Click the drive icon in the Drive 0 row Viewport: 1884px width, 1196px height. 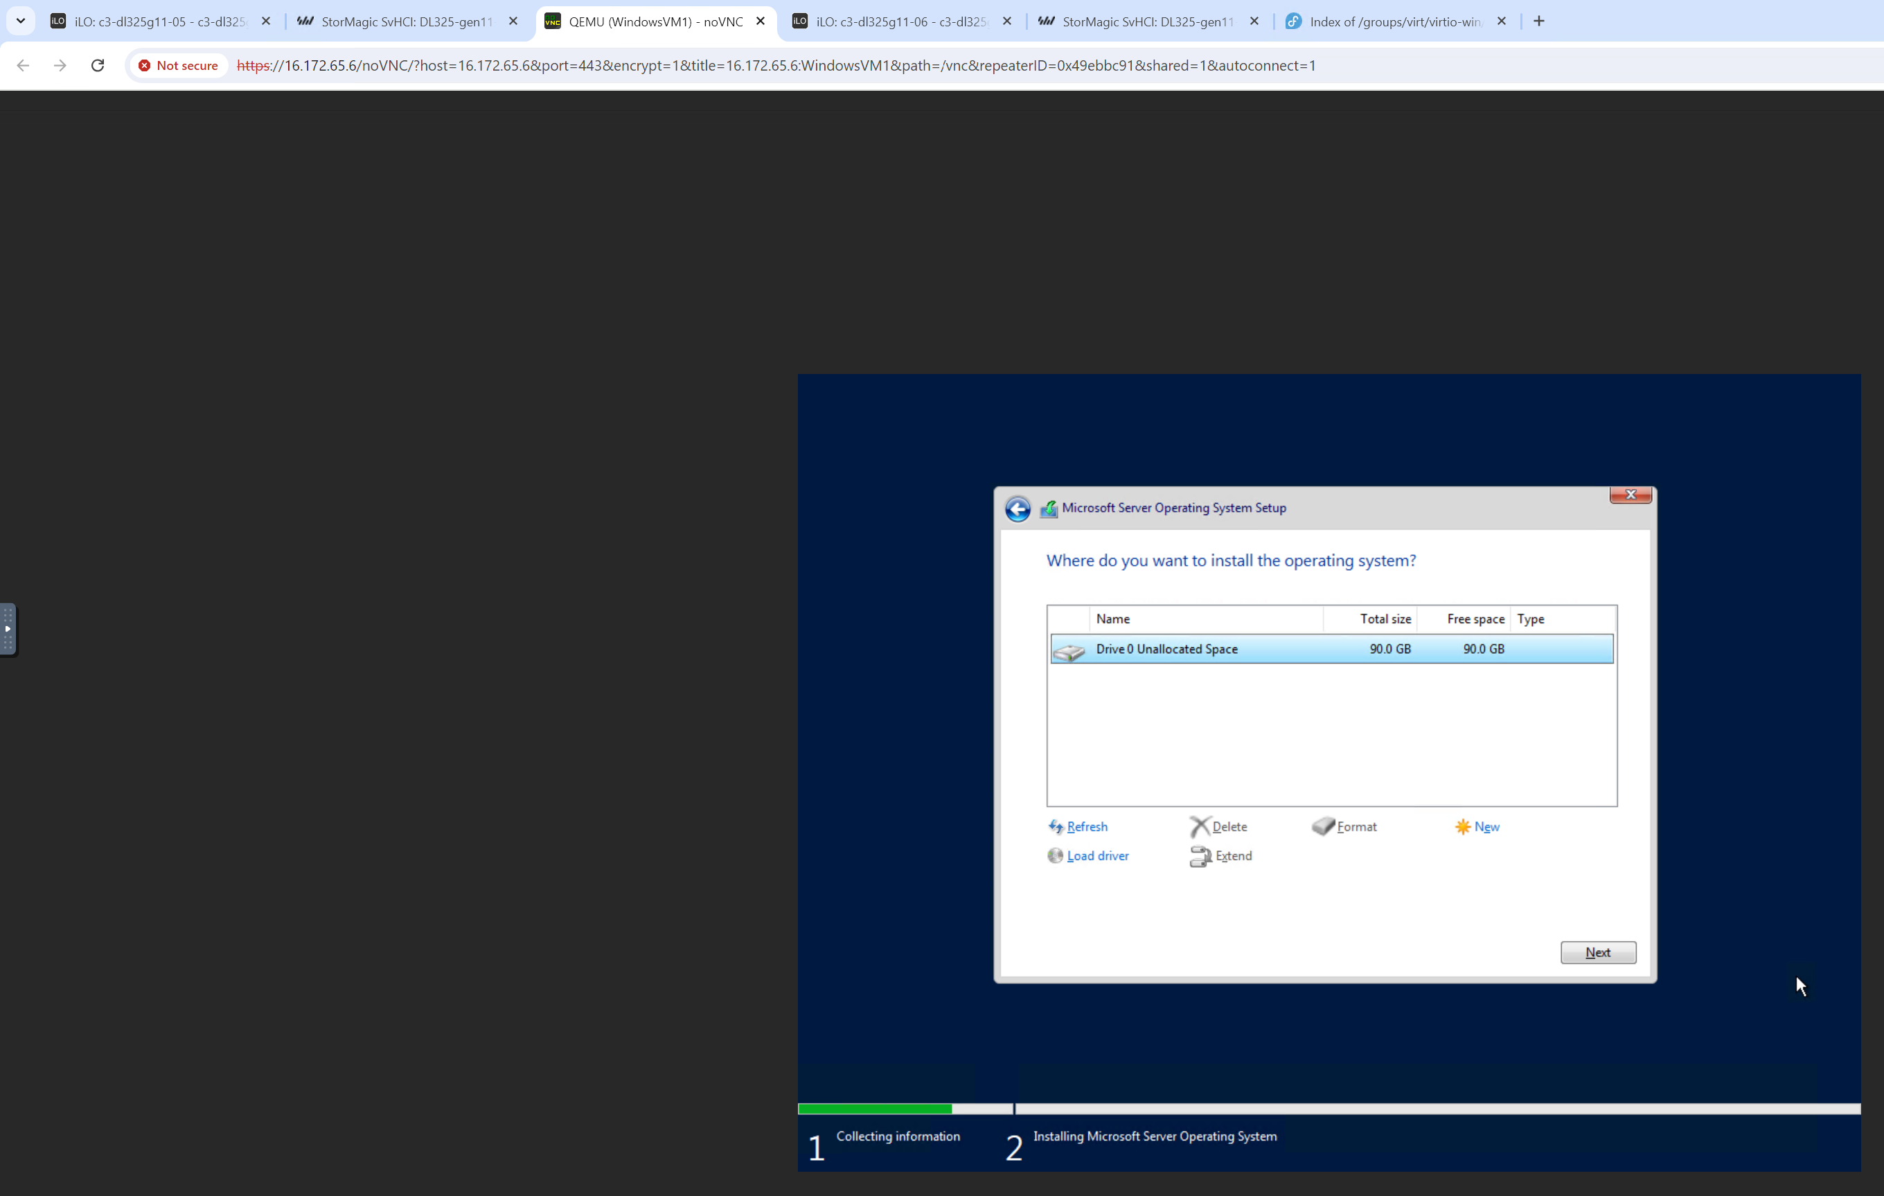click(1069, 651)
